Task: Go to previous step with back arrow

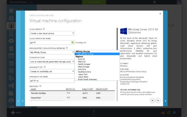Action: point(152,100)
